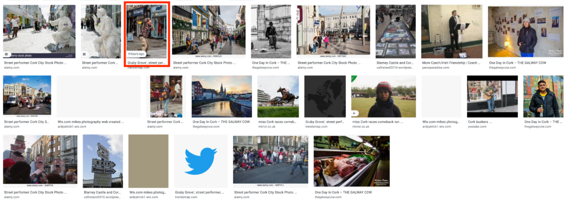Select the solid tan placeholder image
Image resolution: width=564 pixels, height=210 pixels.
[x=148, y=161]
